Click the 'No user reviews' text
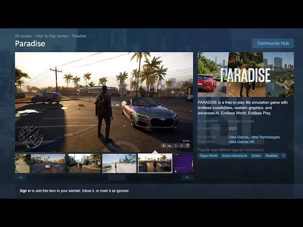This screenshot has height=227, width=303. (241, 121)
